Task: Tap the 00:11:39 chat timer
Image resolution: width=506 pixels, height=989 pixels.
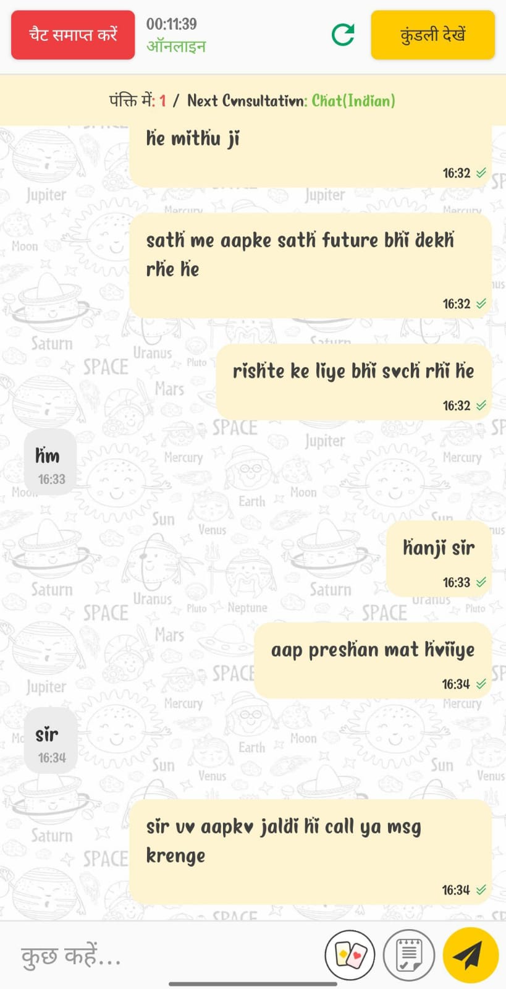Action: click(x=171, y=24)
